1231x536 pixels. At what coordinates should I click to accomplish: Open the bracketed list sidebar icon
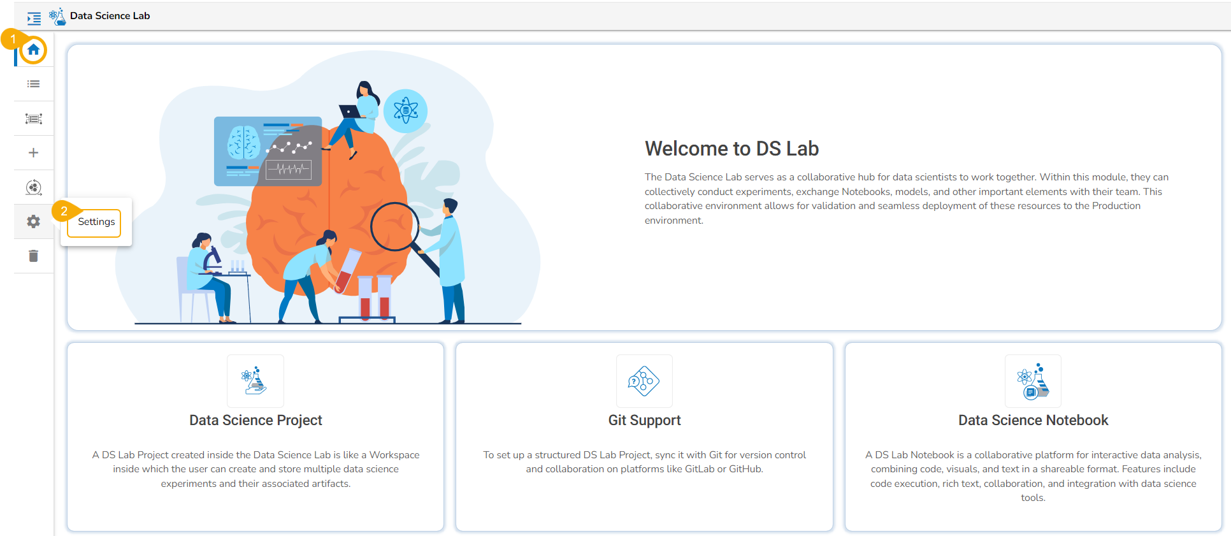(34, 119)
